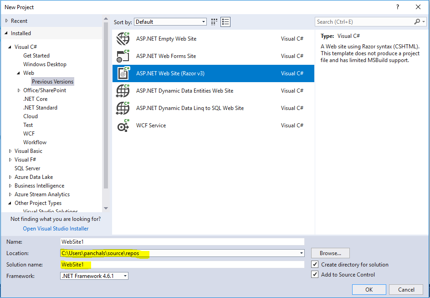Collapse the Installed section

click(x=6, y=33)
